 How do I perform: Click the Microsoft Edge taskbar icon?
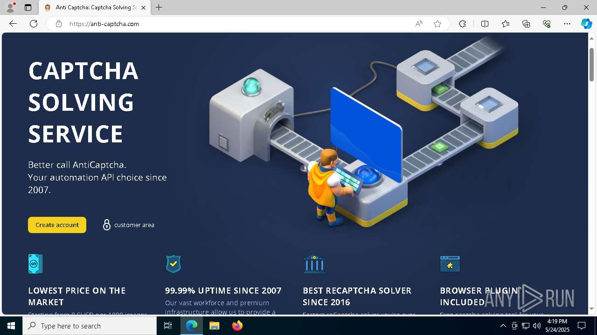192,326
